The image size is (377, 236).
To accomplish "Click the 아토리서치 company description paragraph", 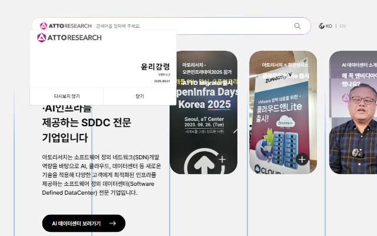I will pos(101,175).
